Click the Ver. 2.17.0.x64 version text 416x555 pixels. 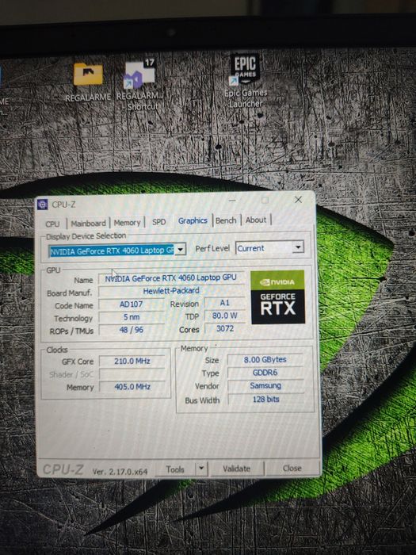tap(120, 472)
